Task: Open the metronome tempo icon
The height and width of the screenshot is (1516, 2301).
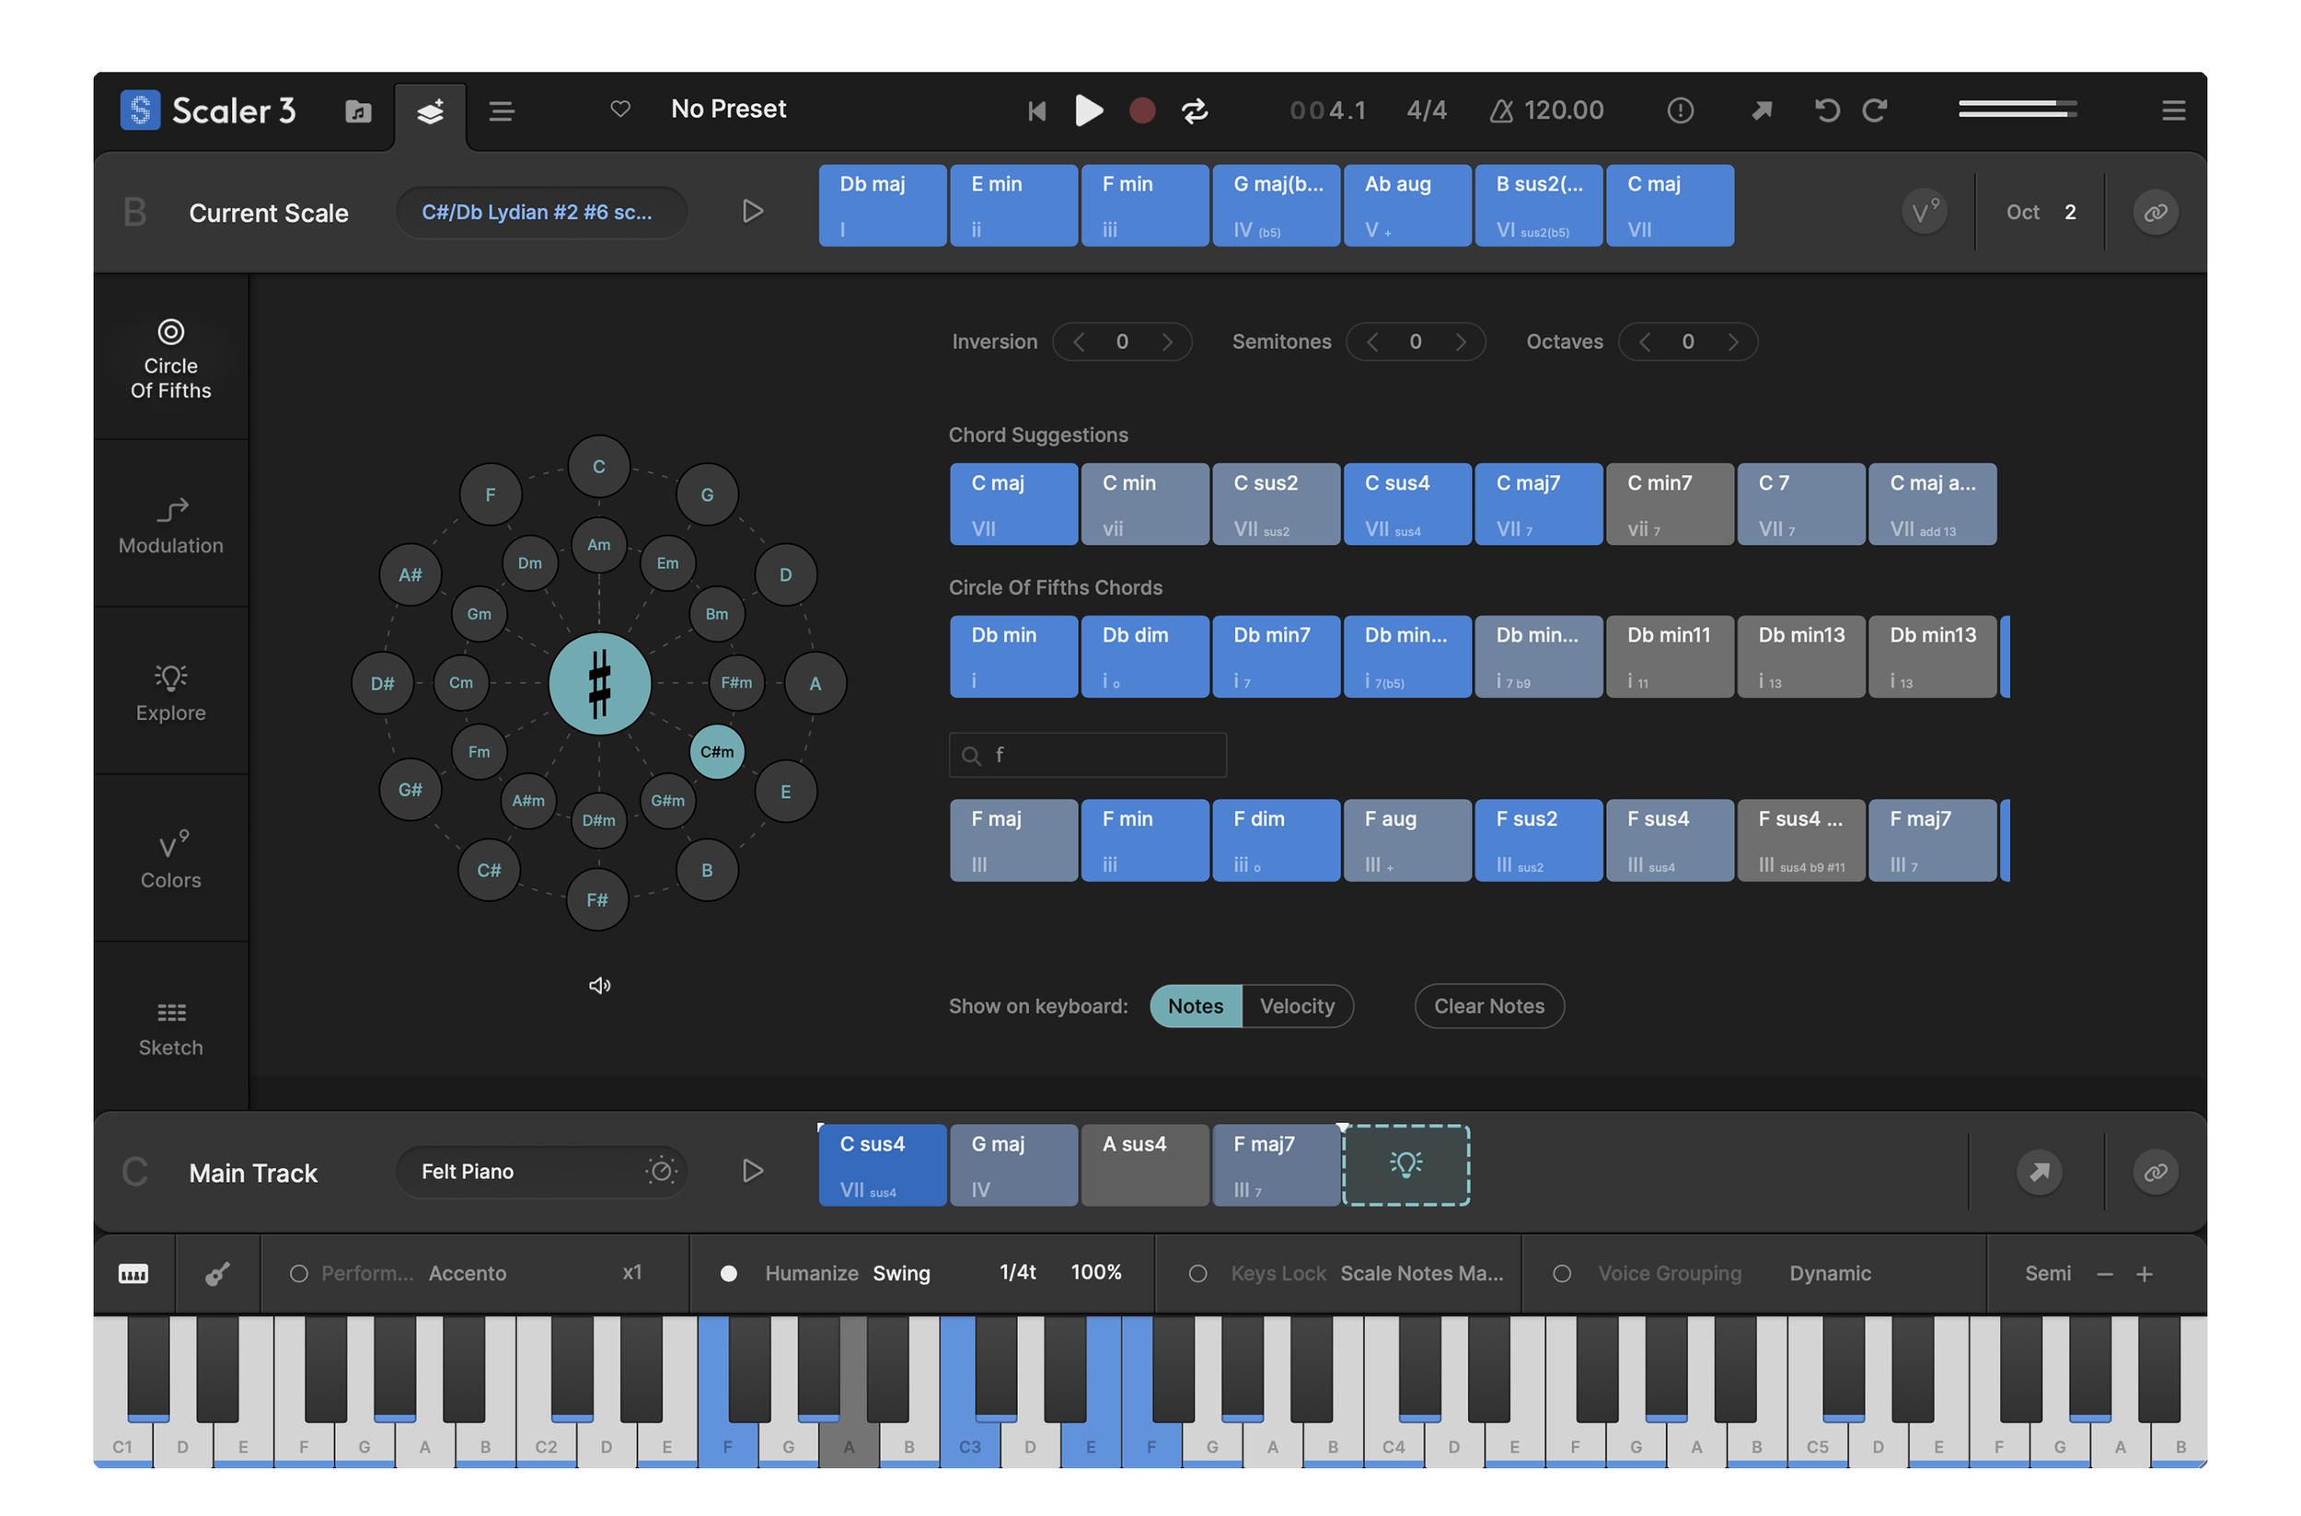Action: 1500,111
